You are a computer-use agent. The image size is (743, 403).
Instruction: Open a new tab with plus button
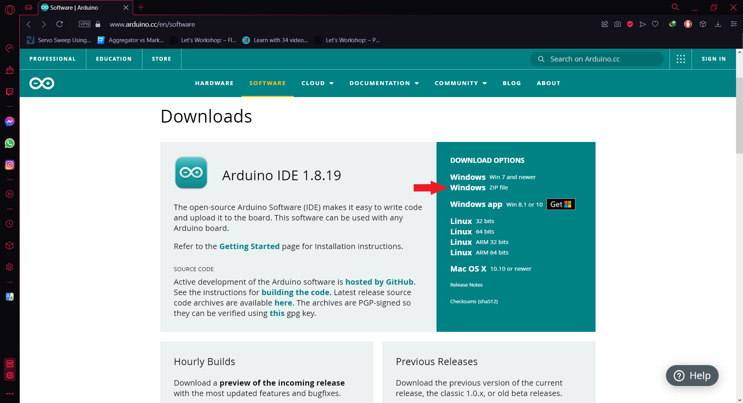141,7
